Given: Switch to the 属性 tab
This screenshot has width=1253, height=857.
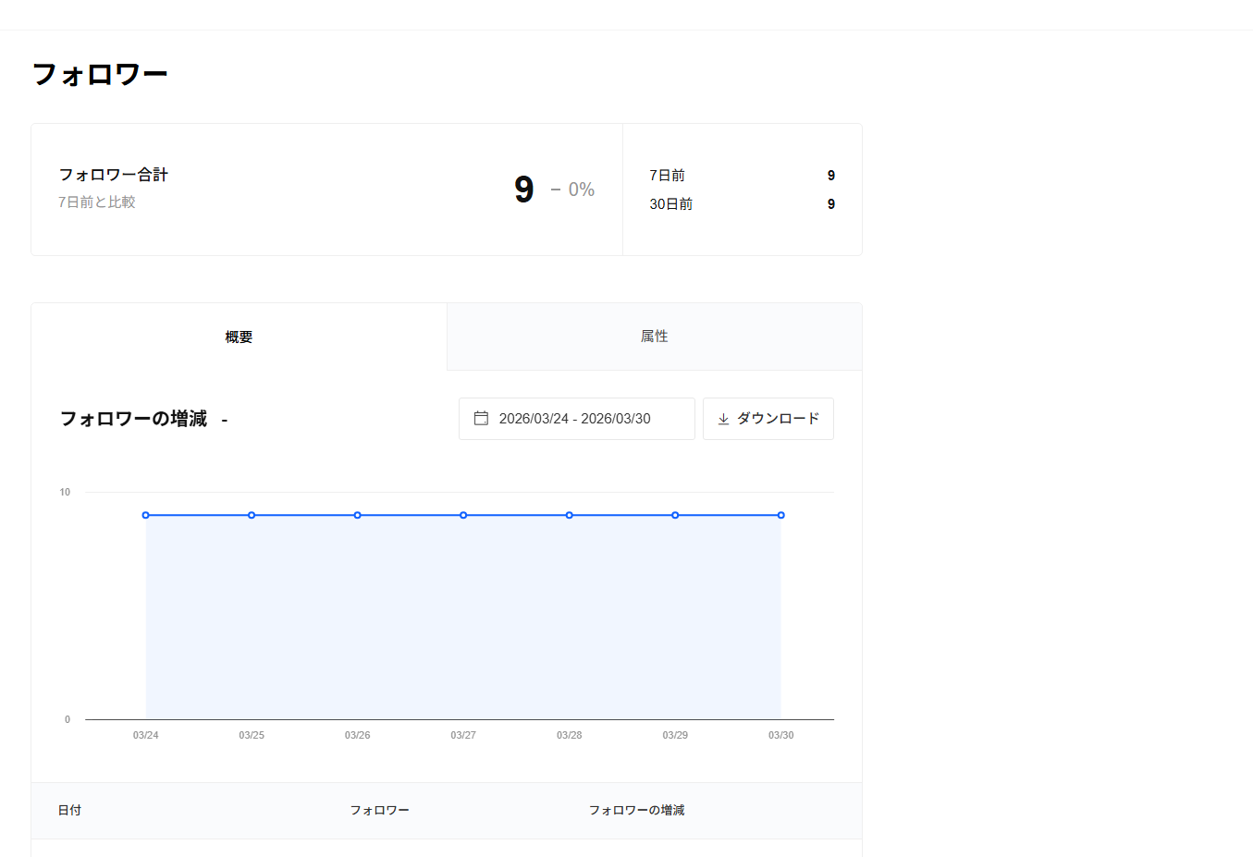Looking at the screenshot, I should tap(654, 337).
